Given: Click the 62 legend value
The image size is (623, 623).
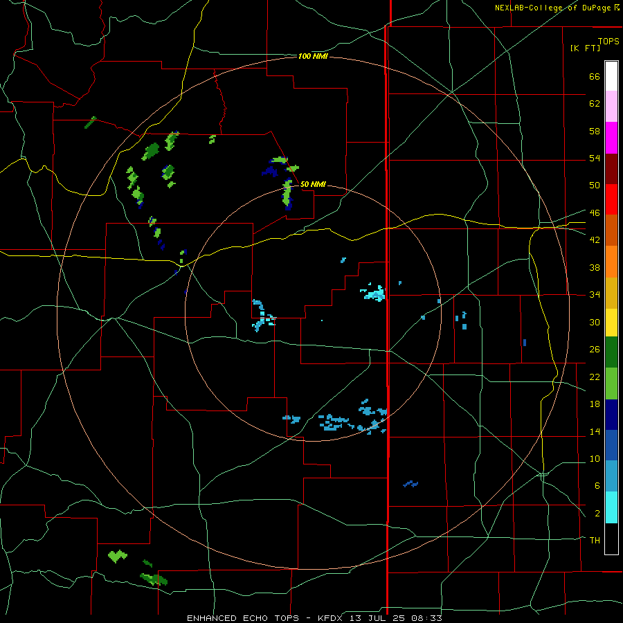Looking at the screenshot, I should pyautogui.click(x=595, y=104).
